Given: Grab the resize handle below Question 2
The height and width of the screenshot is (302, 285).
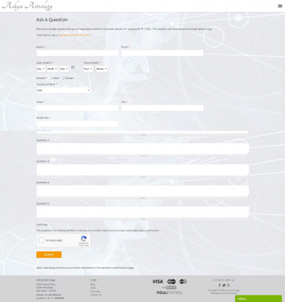Looking at the screenshot, I should [x=142, y=156].
